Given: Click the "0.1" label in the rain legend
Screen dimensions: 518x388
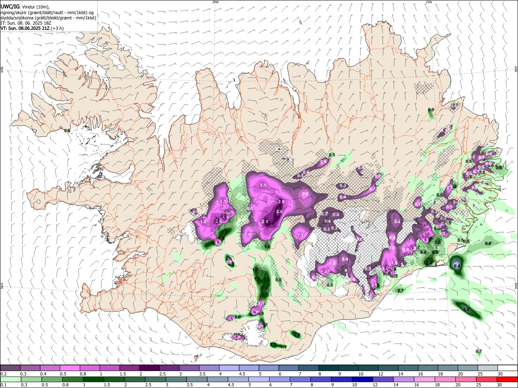Looking at the screenshot, I should click(3, 384).
